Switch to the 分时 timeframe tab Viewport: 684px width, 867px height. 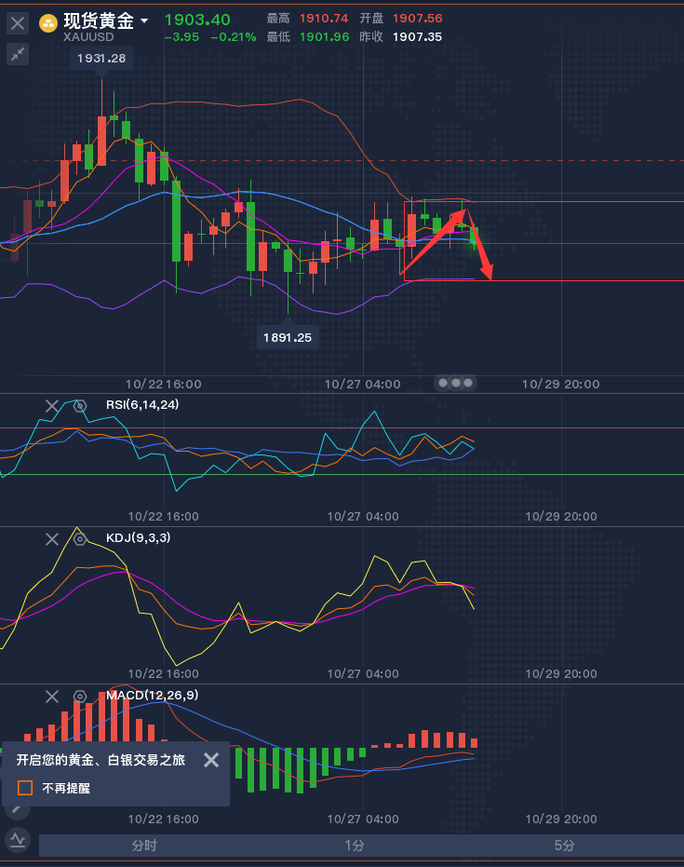[144, 846]
